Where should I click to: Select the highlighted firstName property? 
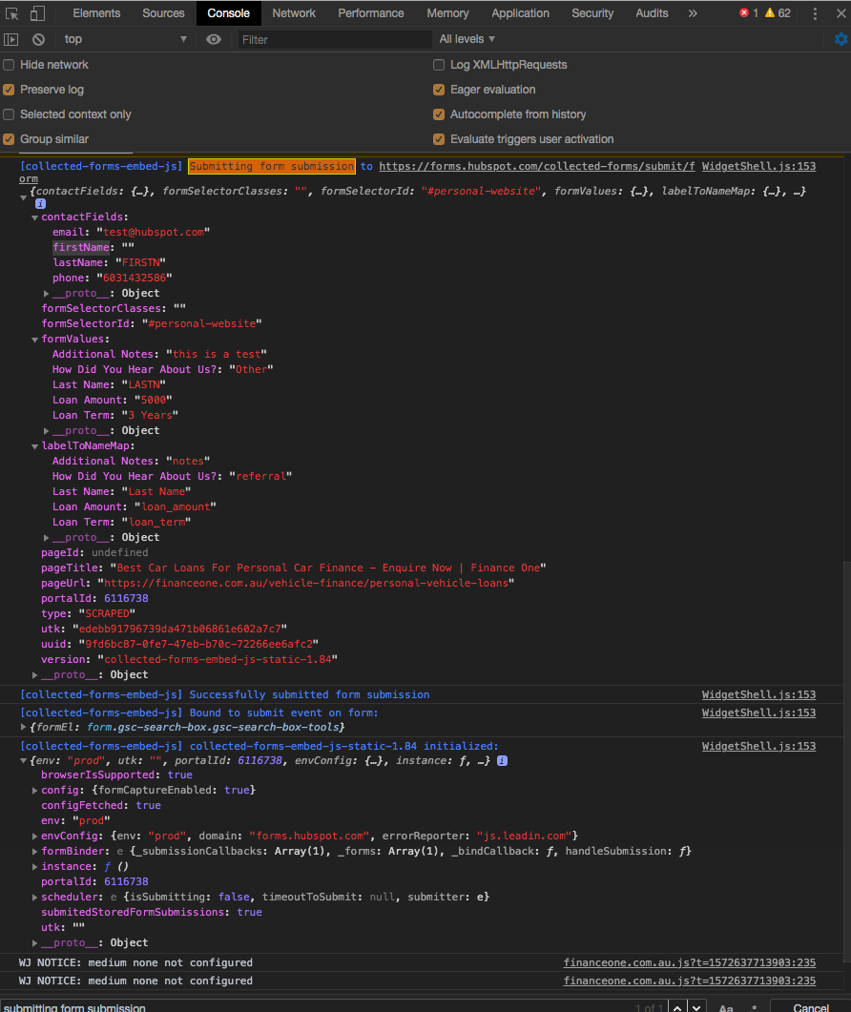coord(81,247)
